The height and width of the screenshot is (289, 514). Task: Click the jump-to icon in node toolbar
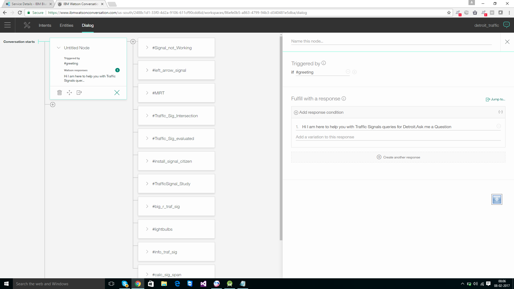79,93
